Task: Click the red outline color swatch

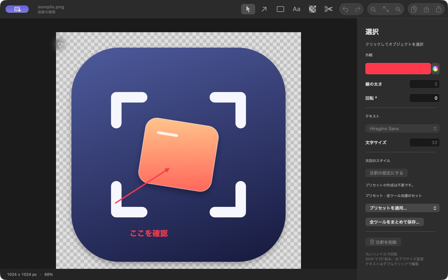Action: [x=398, y=69]
